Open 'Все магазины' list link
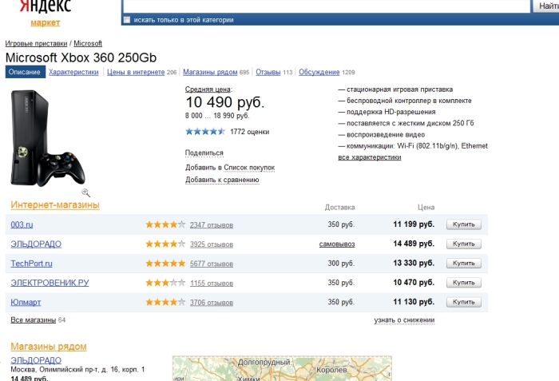The width and height of the screenshot is (559, 381). tap(34, 320)
